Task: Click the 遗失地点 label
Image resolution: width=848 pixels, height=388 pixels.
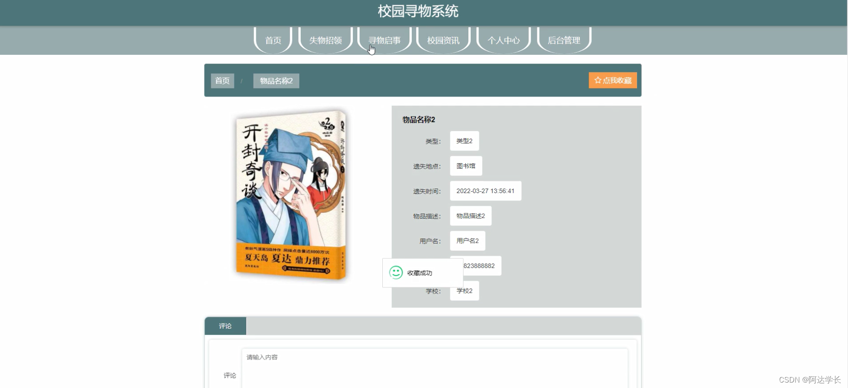Action: 427,166
